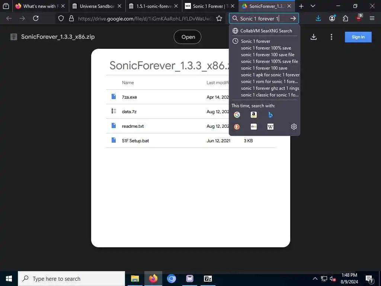List all tabs dropdown arrow
This screenshot has height=286, width=381.
[313, 6]
